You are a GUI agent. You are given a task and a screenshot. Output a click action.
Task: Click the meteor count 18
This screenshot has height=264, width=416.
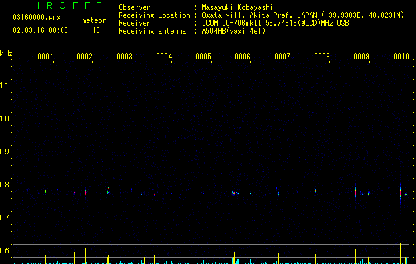(96, 30)
